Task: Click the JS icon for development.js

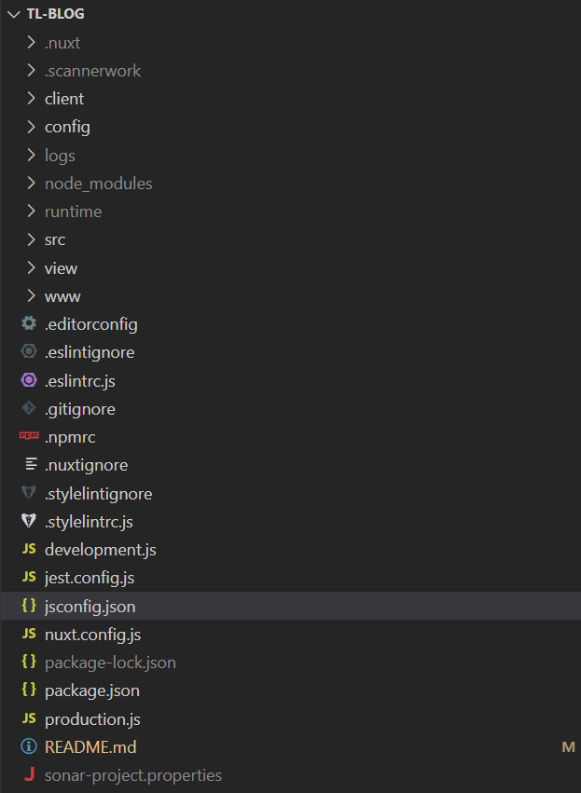Action: pyautogui.click(x=29, y=549)
